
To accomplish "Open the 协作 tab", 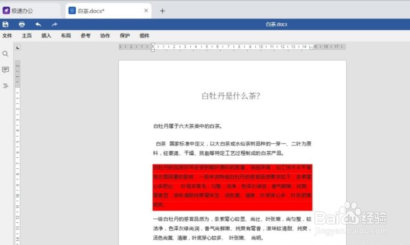I will pos(105,35).
